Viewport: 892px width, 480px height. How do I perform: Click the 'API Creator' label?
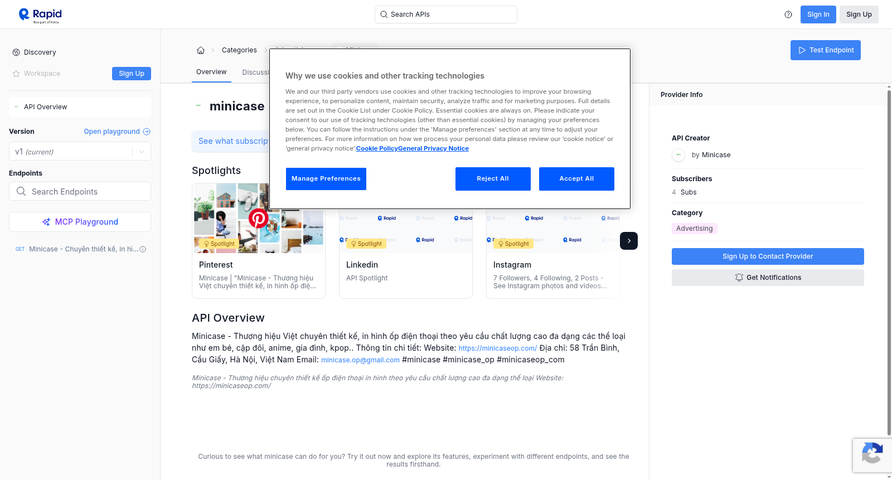(691, 138)
